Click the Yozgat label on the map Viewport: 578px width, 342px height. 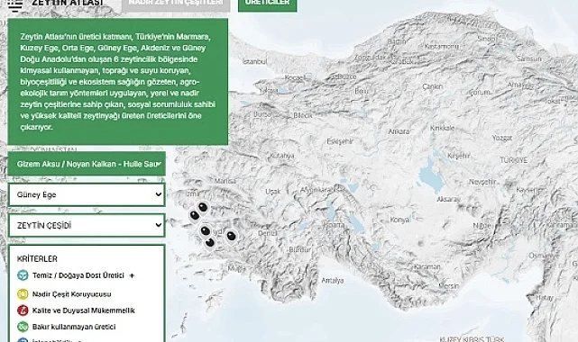(x=501, y=138)
